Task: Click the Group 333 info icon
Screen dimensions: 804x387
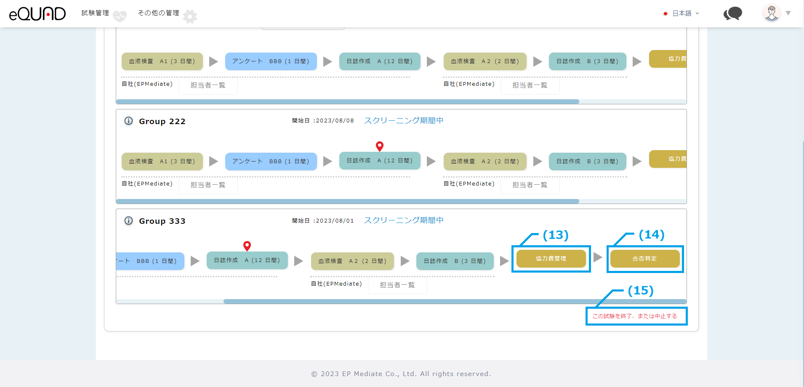Action: [128, 221]
